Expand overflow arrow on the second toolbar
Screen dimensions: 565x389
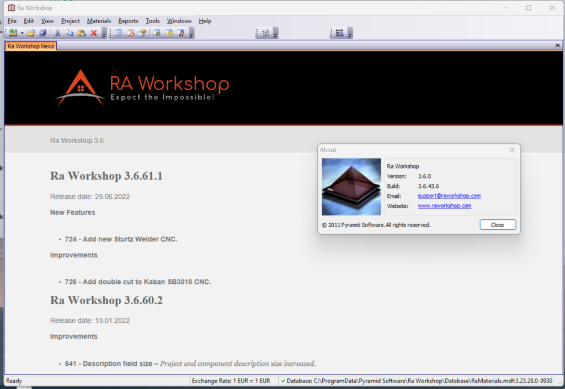coord(191,34)
